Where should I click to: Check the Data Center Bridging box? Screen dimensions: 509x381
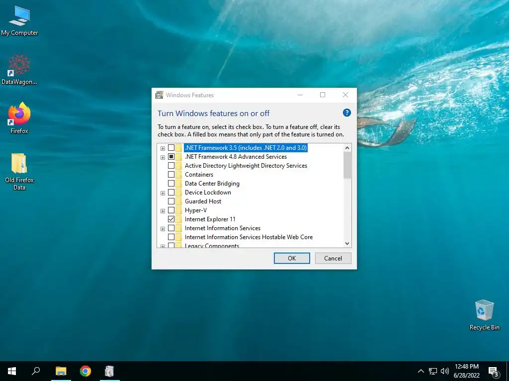click(x=171, y=184)
